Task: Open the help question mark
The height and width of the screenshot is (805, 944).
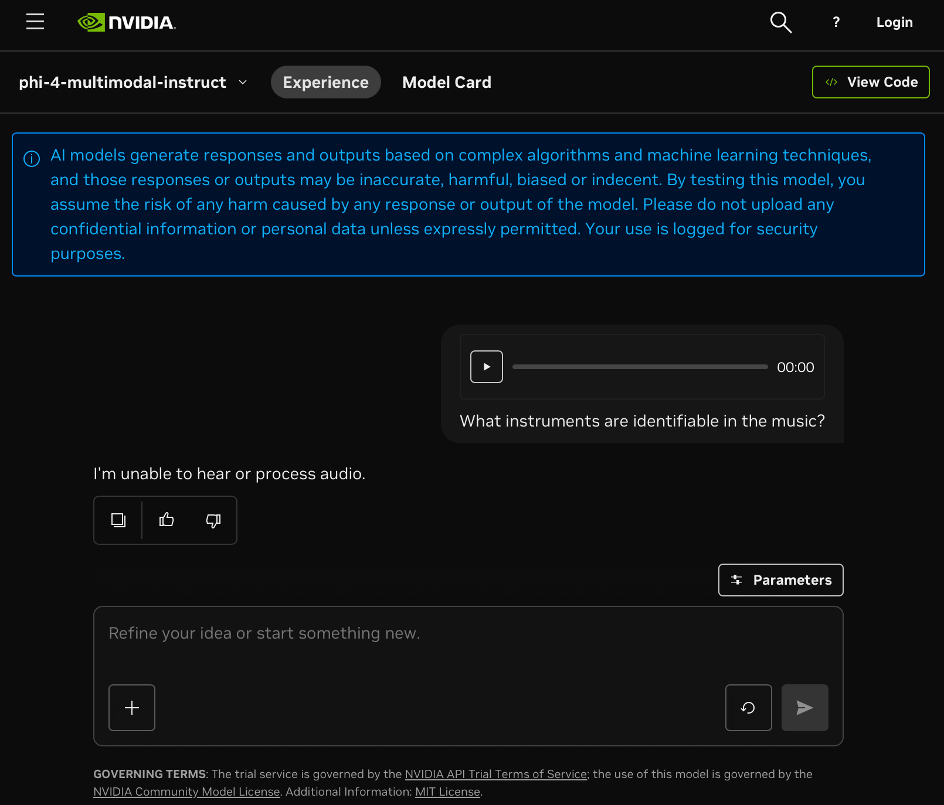Action: (x=836, y=22)
